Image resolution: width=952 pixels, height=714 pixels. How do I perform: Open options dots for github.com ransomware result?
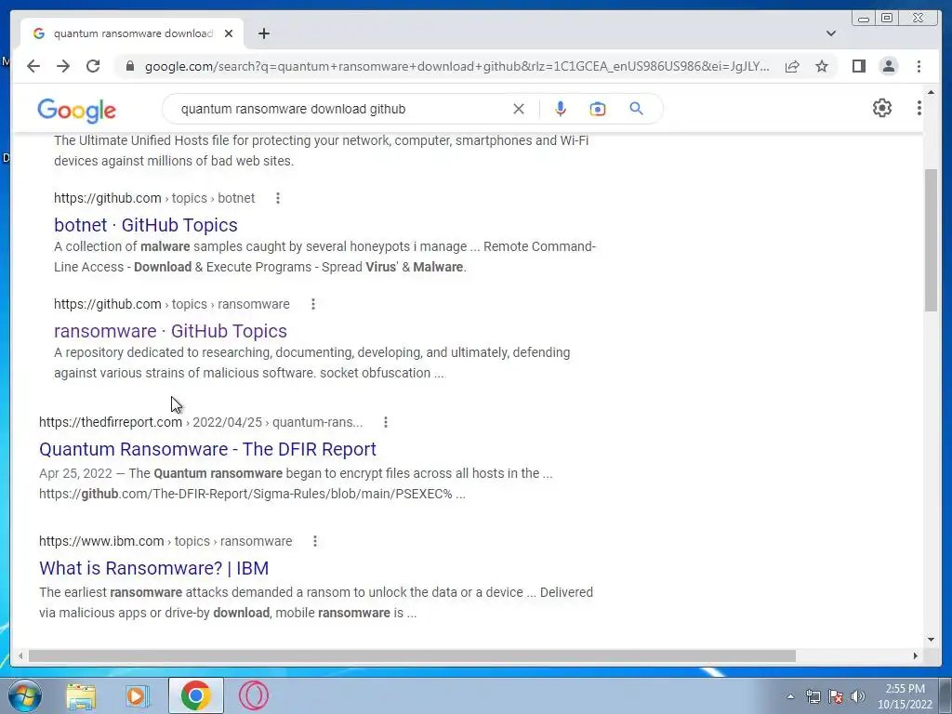pos(313,304)
